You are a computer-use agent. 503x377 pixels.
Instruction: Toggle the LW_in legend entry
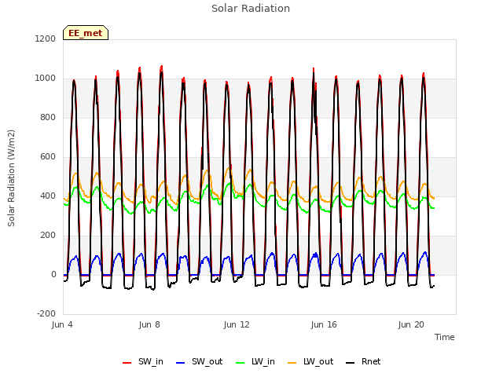click(255, 361)
